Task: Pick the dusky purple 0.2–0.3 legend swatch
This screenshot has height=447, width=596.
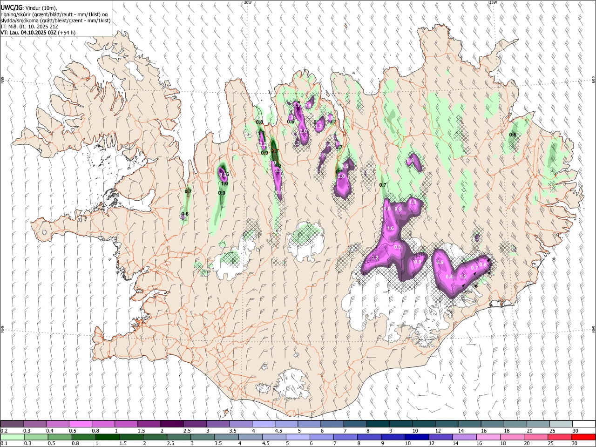Action: tap(12, 424)
